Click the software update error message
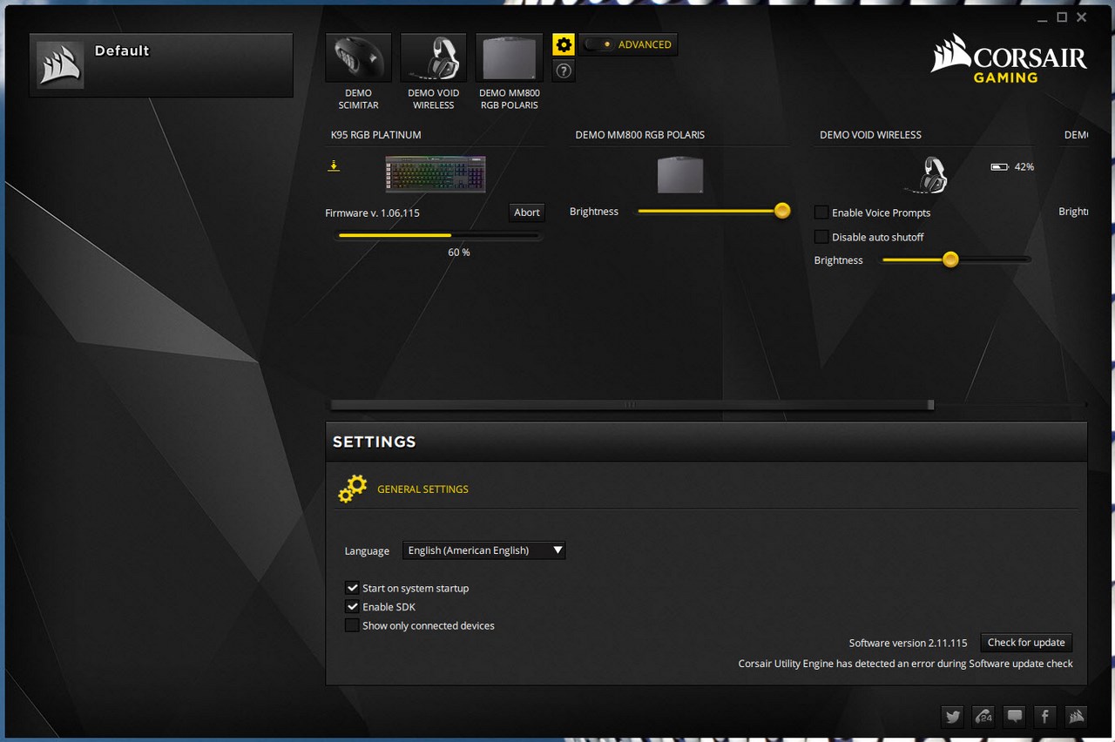The height and width of the screenshot is (742, 1115). coord(906,664)
